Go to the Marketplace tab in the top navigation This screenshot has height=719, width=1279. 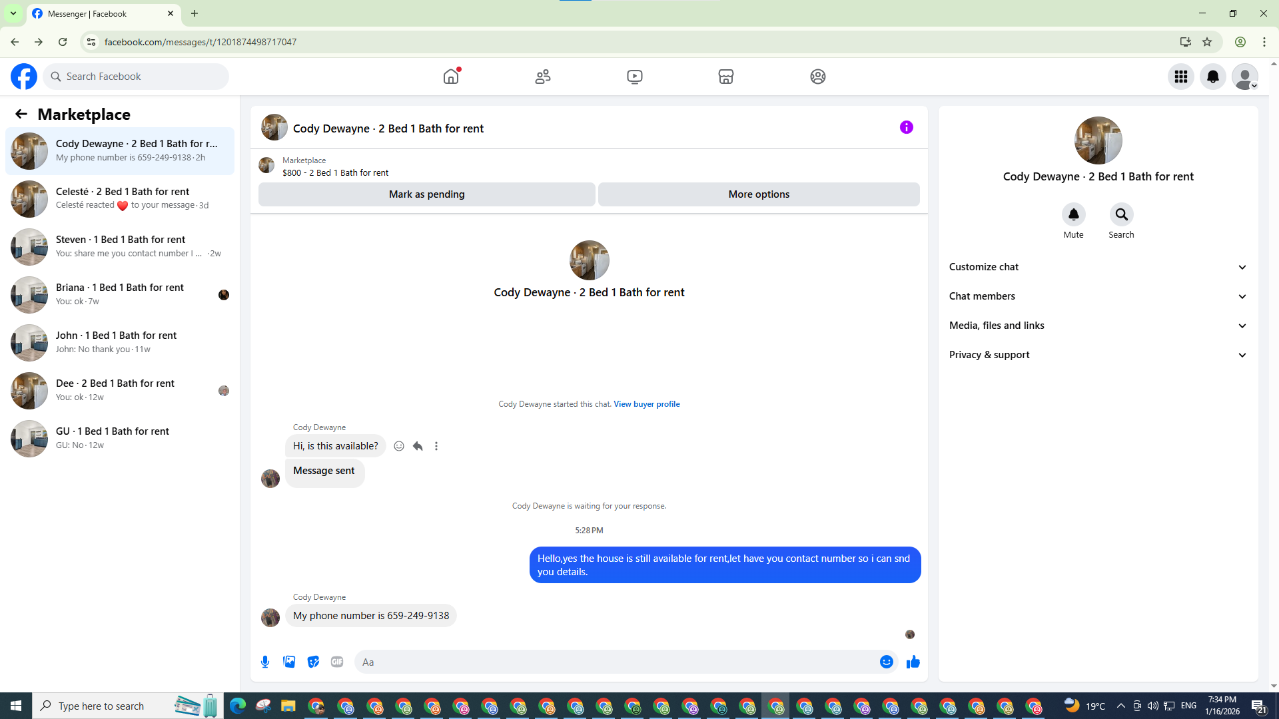pos(725,77)
